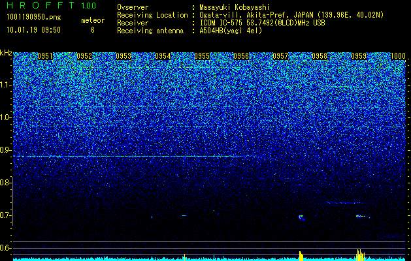This screenshot has width=411, height=261.
Task: Click the short echo streak near 0954
Action: 184,216
